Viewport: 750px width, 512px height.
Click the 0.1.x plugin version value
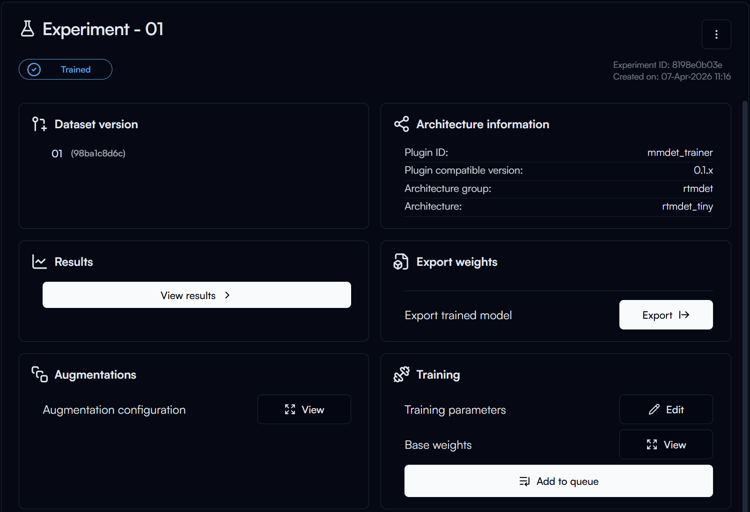(703, 170)
